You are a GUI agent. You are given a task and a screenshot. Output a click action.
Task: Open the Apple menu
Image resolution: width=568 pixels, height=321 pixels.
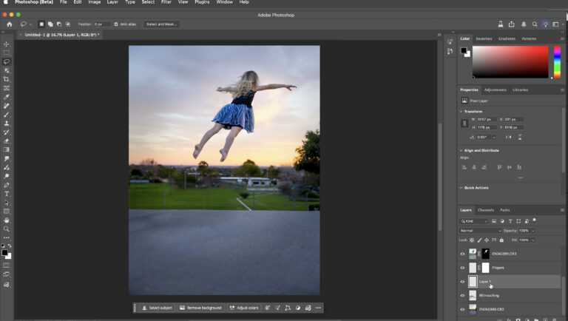pyautogui.click(x=6, y=2)
